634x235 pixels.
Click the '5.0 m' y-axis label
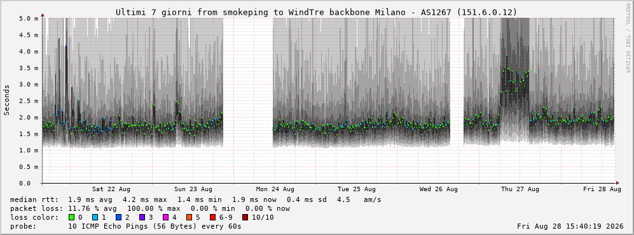click(29, 18)
